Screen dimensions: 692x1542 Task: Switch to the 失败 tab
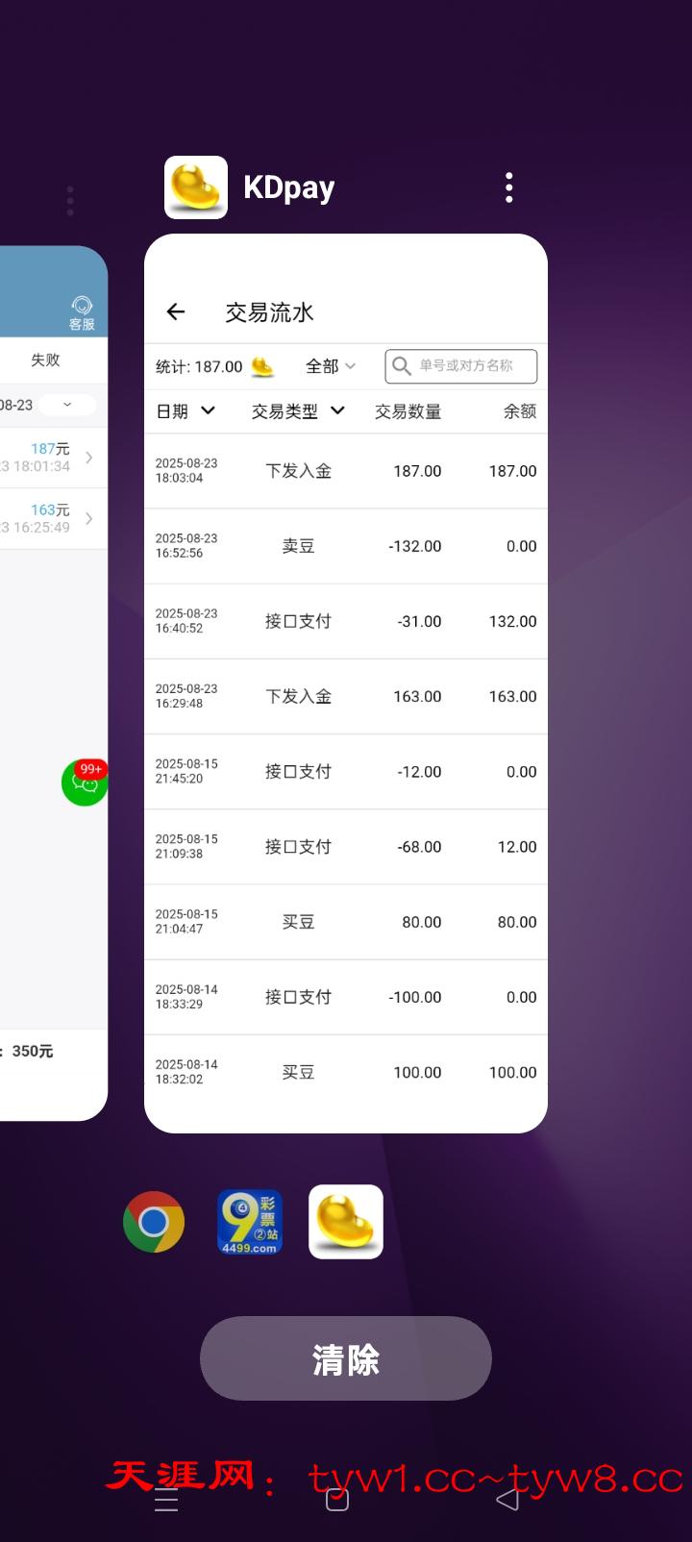tap(45, 360)
